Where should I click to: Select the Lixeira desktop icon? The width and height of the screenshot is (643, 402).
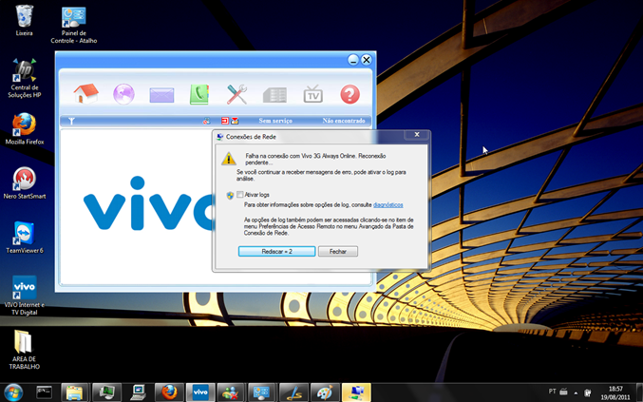click(x=24, y=21)
